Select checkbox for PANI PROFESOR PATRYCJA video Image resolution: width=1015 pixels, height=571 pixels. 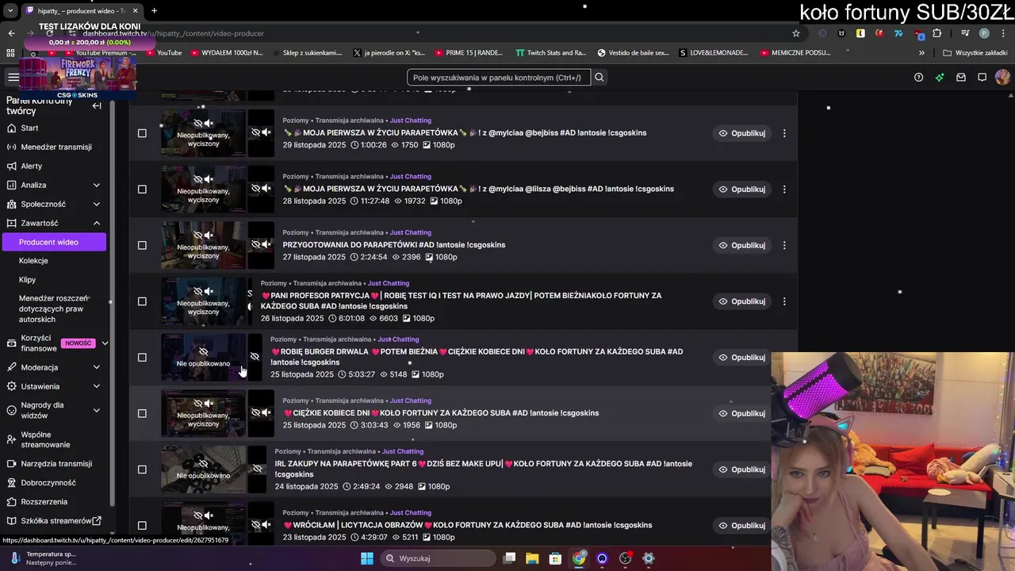pyautogui.click(x=142, y=301)
